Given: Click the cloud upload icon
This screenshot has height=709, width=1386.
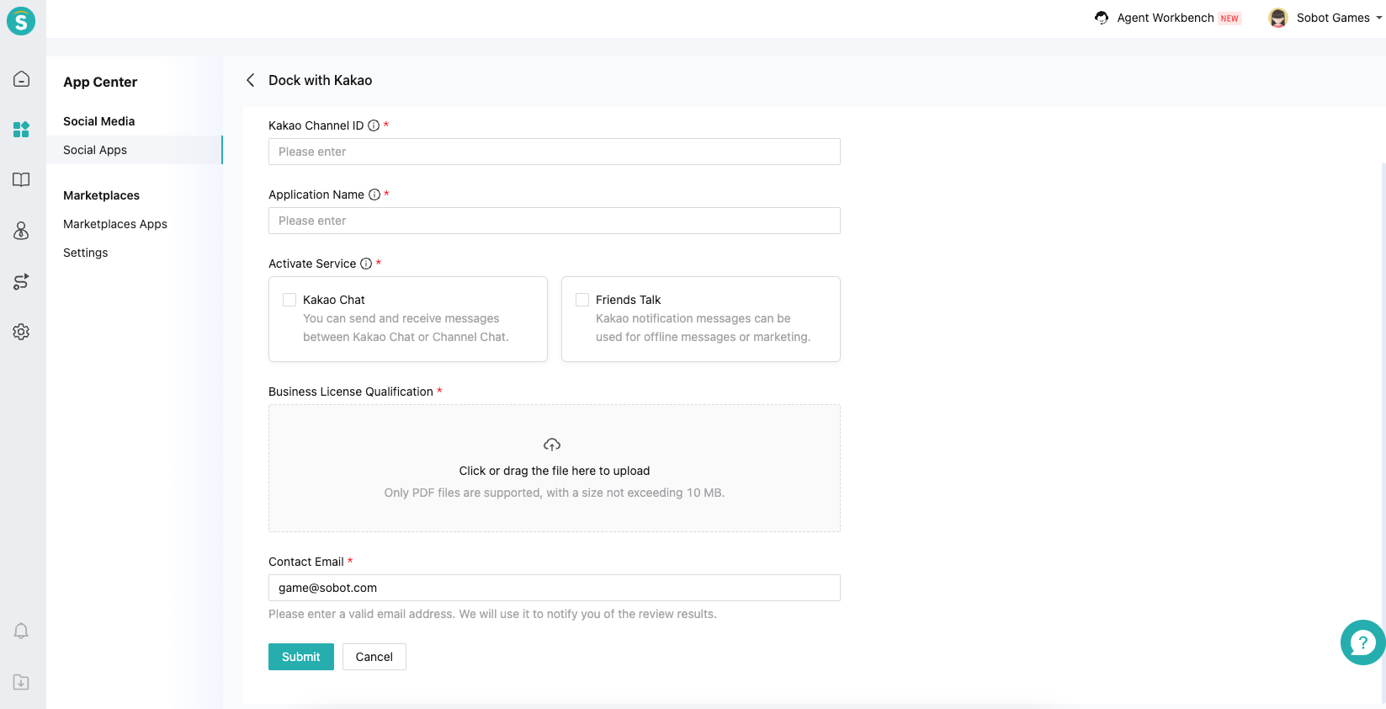Looking at the screenshot, I should click(x=552, y=445).
